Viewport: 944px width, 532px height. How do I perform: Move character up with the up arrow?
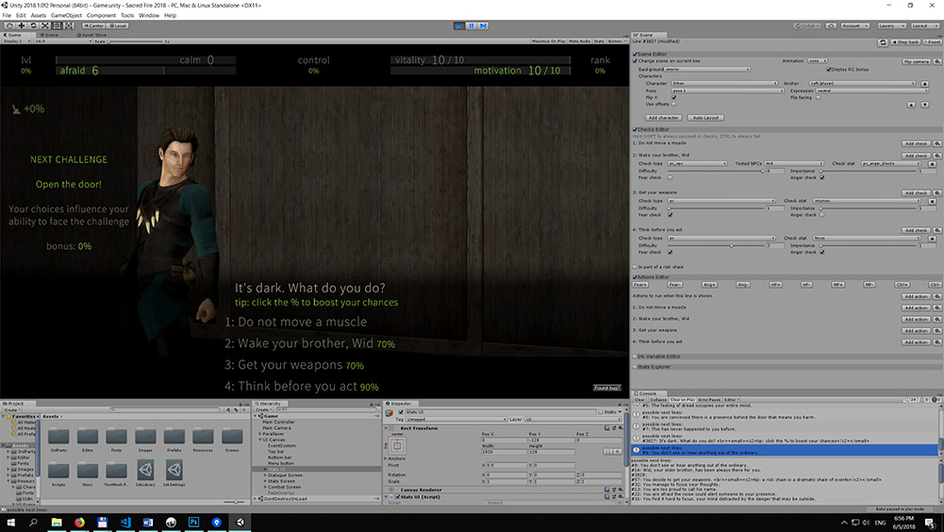coord(912,105)
